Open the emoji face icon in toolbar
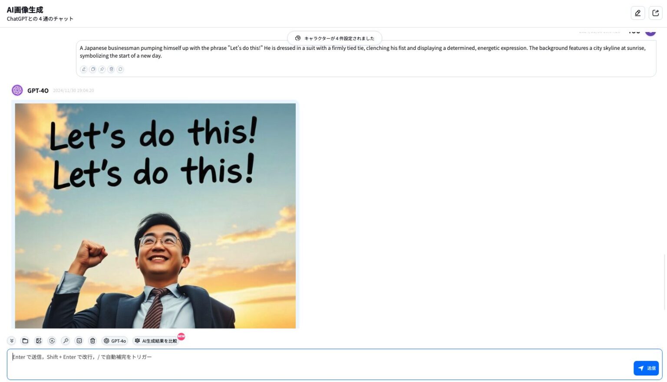 click(x=79, y=341)
